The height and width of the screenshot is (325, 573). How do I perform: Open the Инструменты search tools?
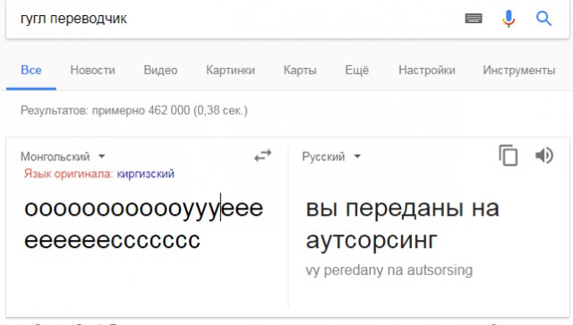[x=519, y=70]
